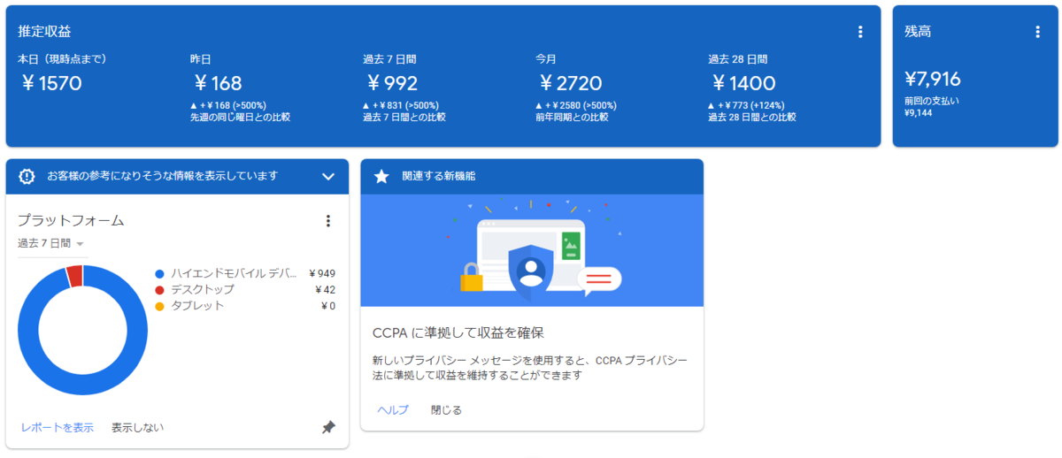Click the ハイエンドモバイル デバ... legend label
The width and height of the screenshot is (1062, 458).
click(x=234, y=273)
